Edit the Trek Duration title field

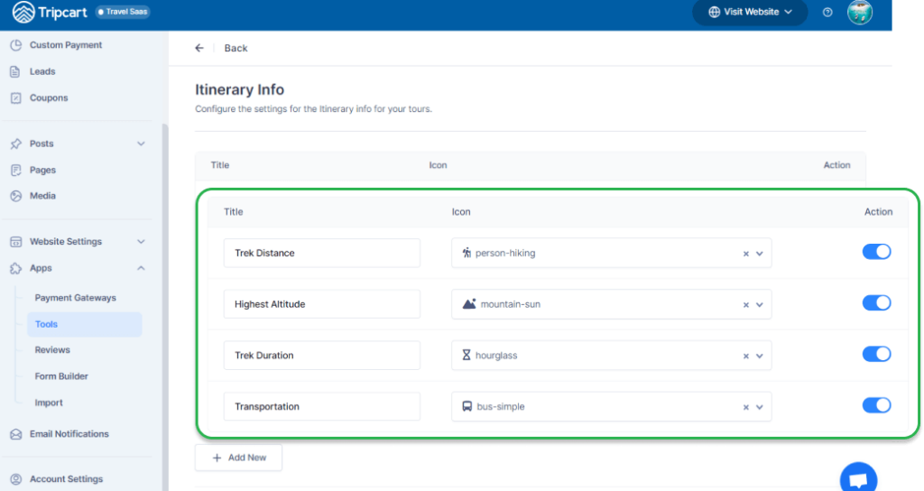[x=322, y=356]
